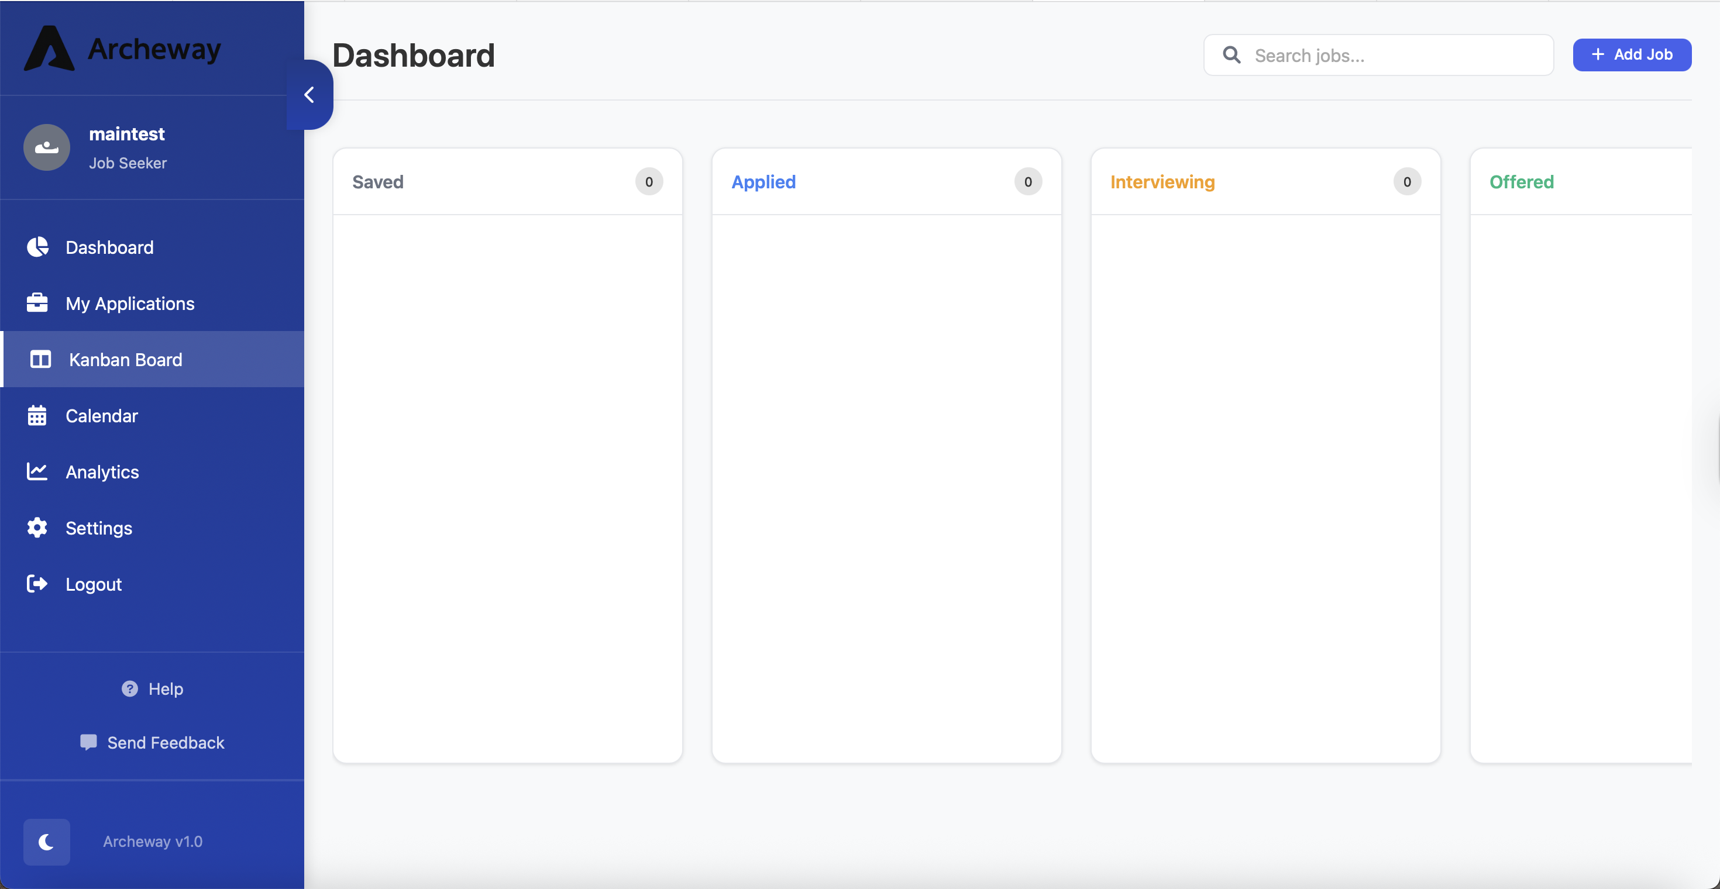Open the Saved column header
1720x889 pixels.
(x=378, y=181)
